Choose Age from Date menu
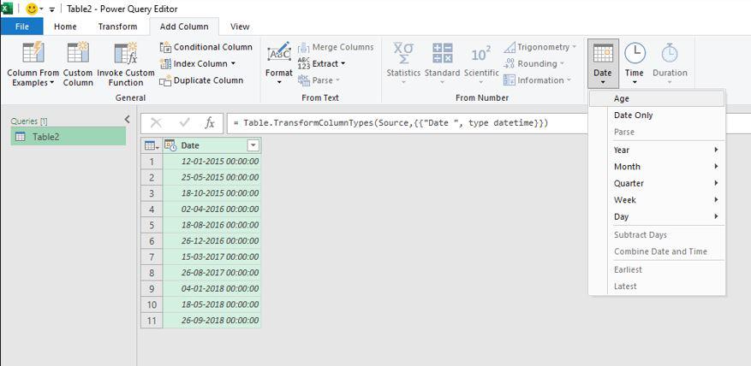This screenshot has width=751, height=366. (657, 99)
